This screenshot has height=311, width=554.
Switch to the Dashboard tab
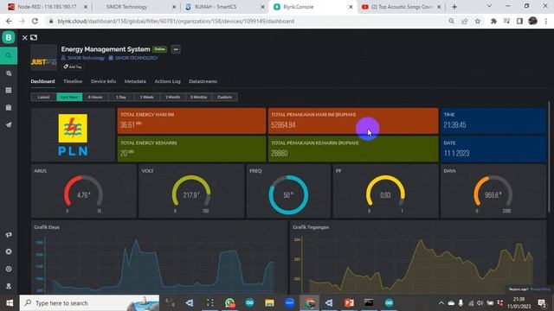click(x=42, y=81)
